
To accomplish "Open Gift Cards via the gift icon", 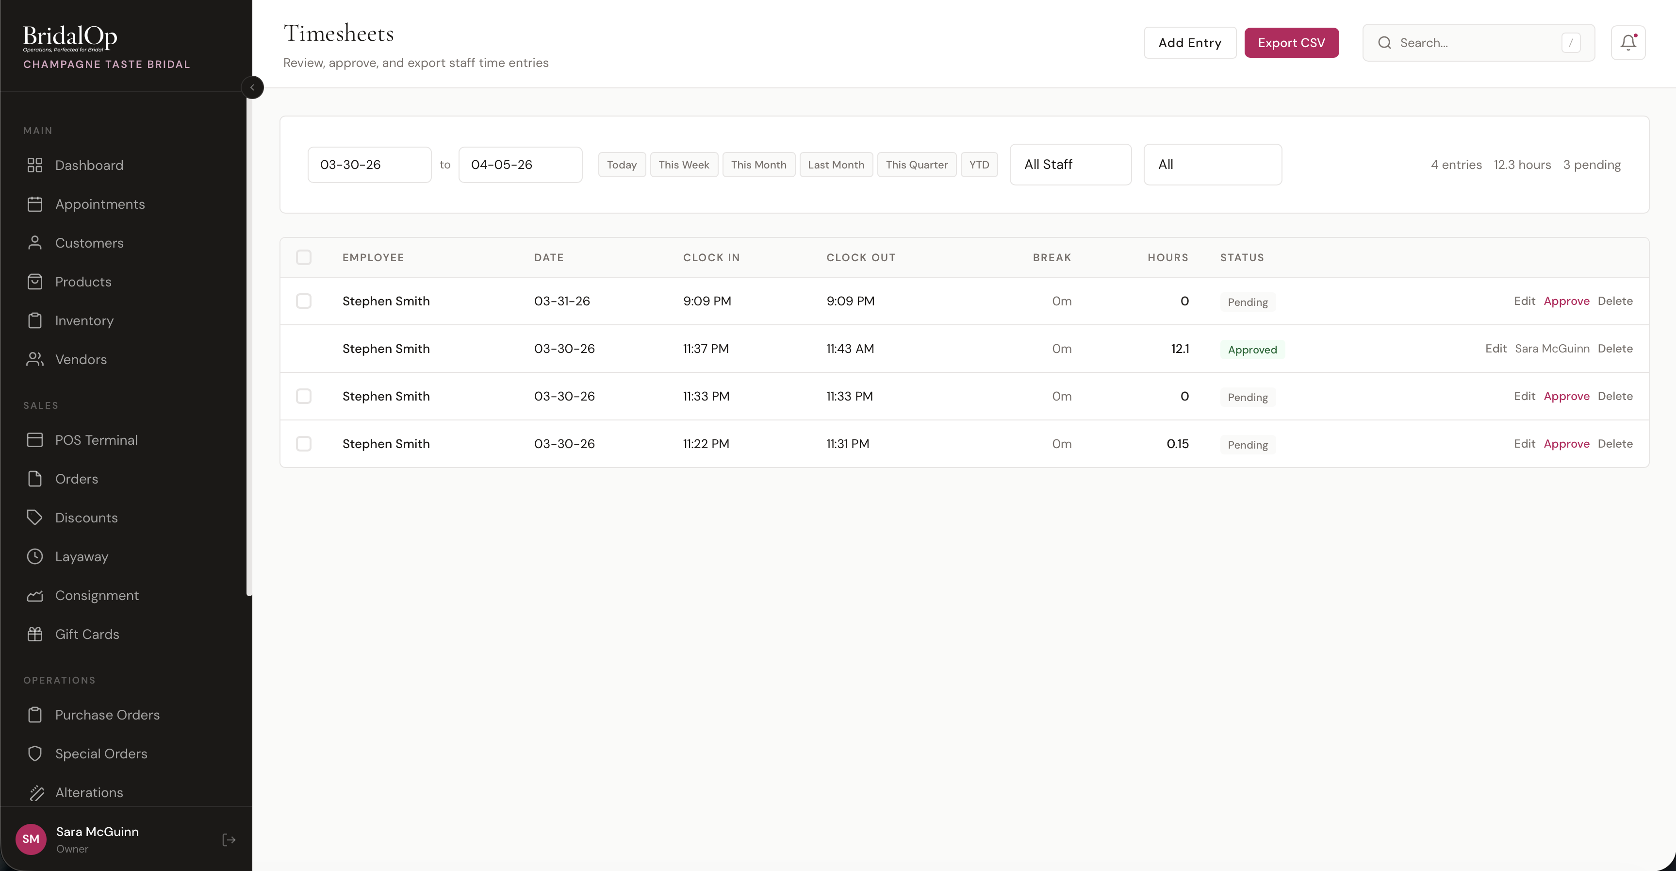I will pyautogui.click(x=35, y=634).
